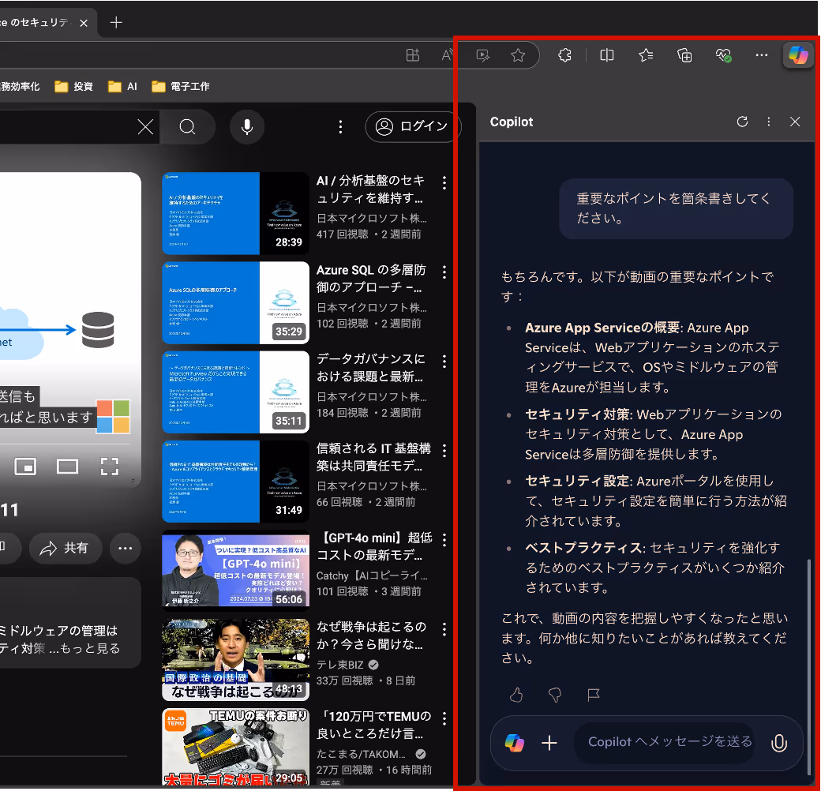Toggle miniplayer on the video player

click(25, 466)
